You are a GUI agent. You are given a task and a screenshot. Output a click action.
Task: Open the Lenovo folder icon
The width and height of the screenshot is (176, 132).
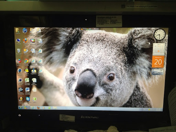(x=18, y=31)
